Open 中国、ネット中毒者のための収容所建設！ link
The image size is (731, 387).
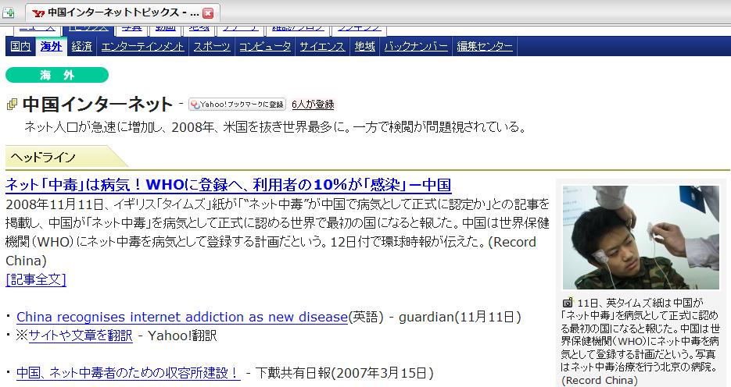tap(128, 373)
